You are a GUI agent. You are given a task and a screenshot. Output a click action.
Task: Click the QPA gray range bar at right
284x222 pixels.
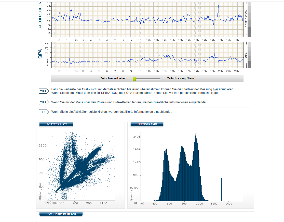coord(249,55)
